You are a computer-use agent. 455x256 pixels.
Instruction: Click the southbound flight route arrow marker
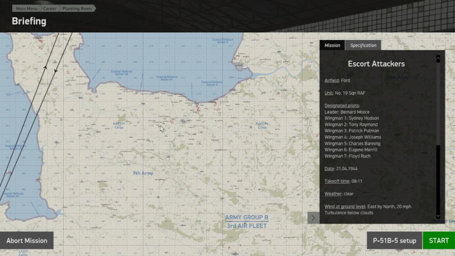(56, 70)
